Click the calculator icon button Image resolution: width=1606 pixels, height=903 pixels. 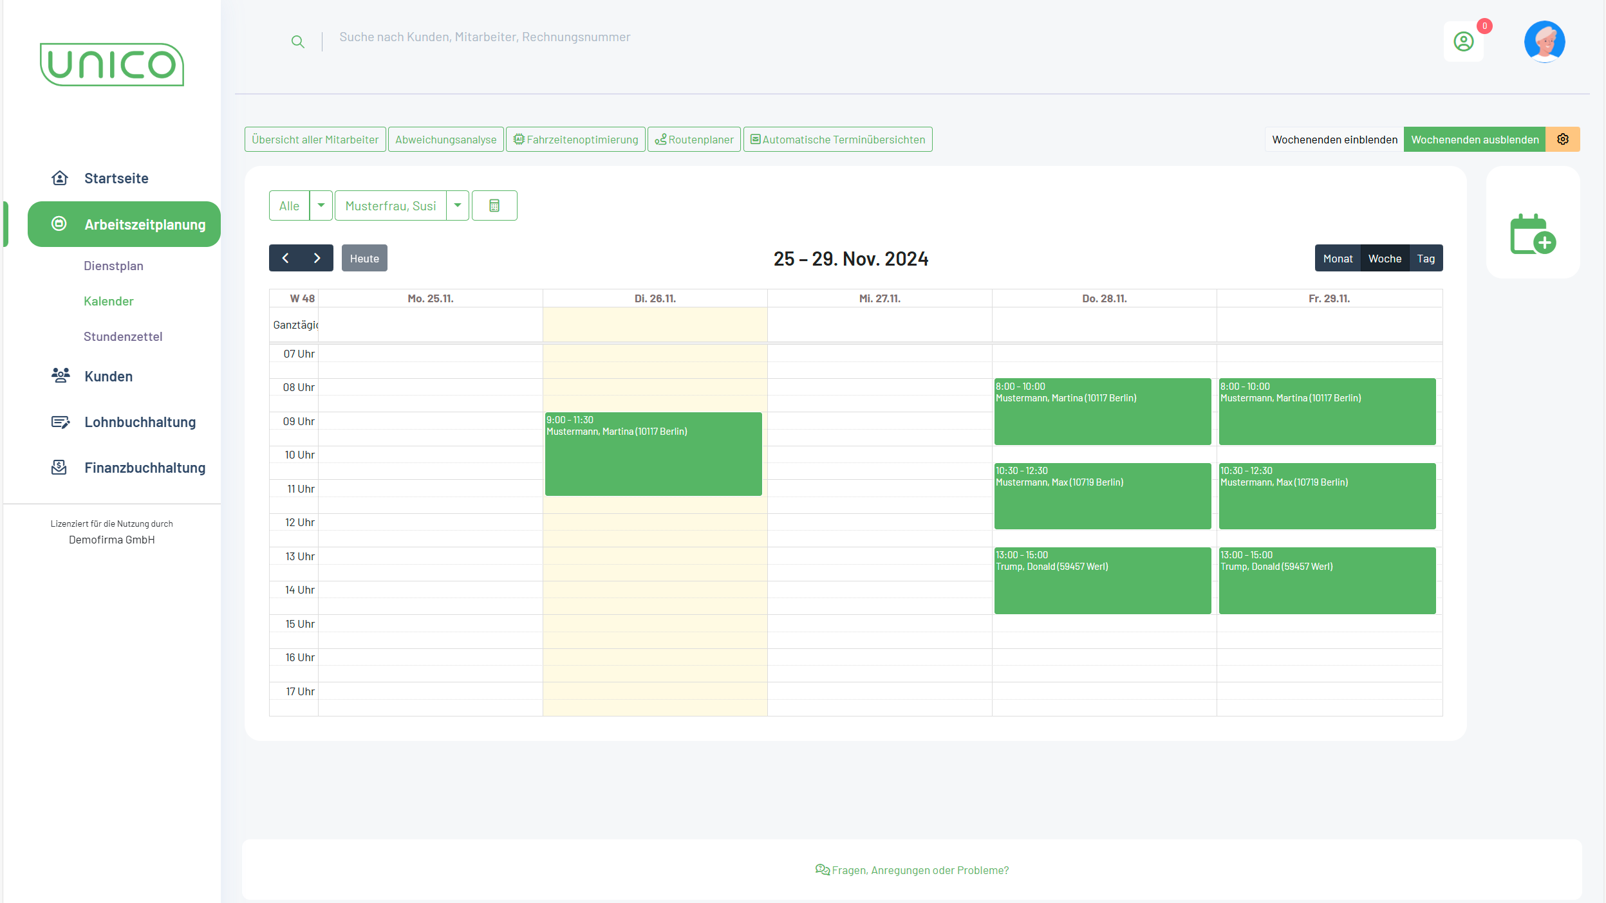coord(494,206)
